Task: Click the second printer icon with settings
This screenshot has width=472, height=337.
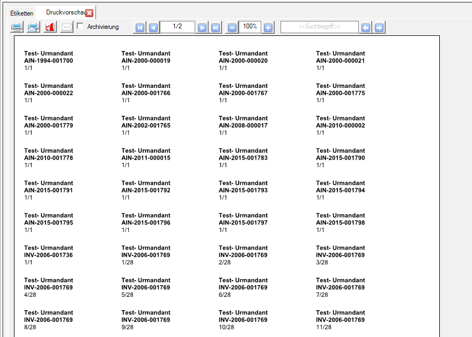Action: (33, 27)
